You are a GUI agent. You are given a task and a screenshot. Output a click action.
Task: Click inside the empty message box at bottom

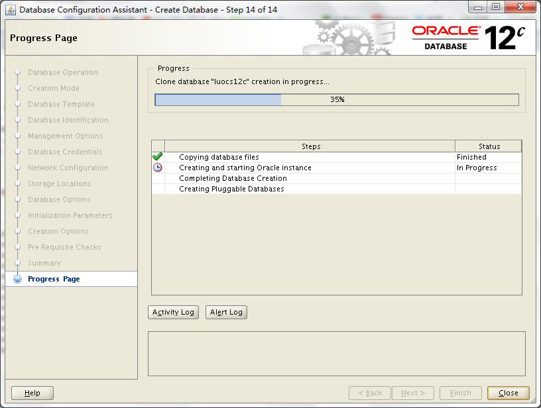coord(337,354)
